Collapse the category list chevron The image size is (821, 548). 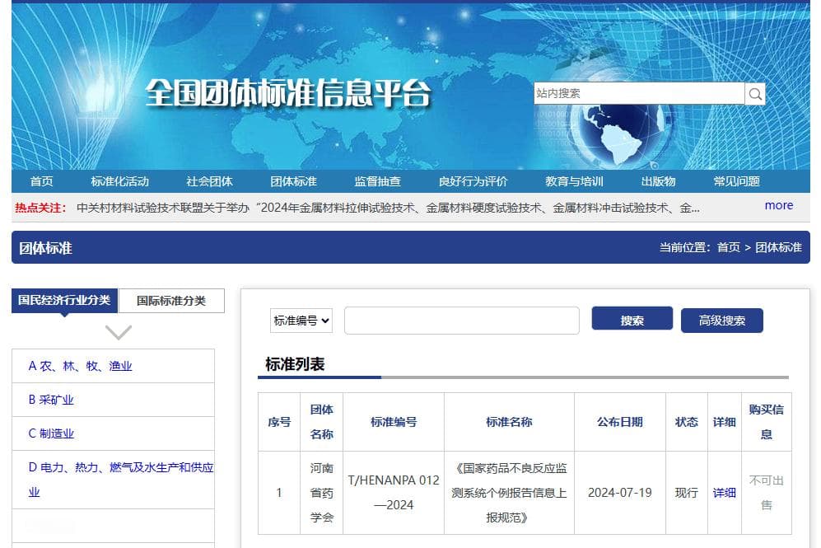point(119,332)
